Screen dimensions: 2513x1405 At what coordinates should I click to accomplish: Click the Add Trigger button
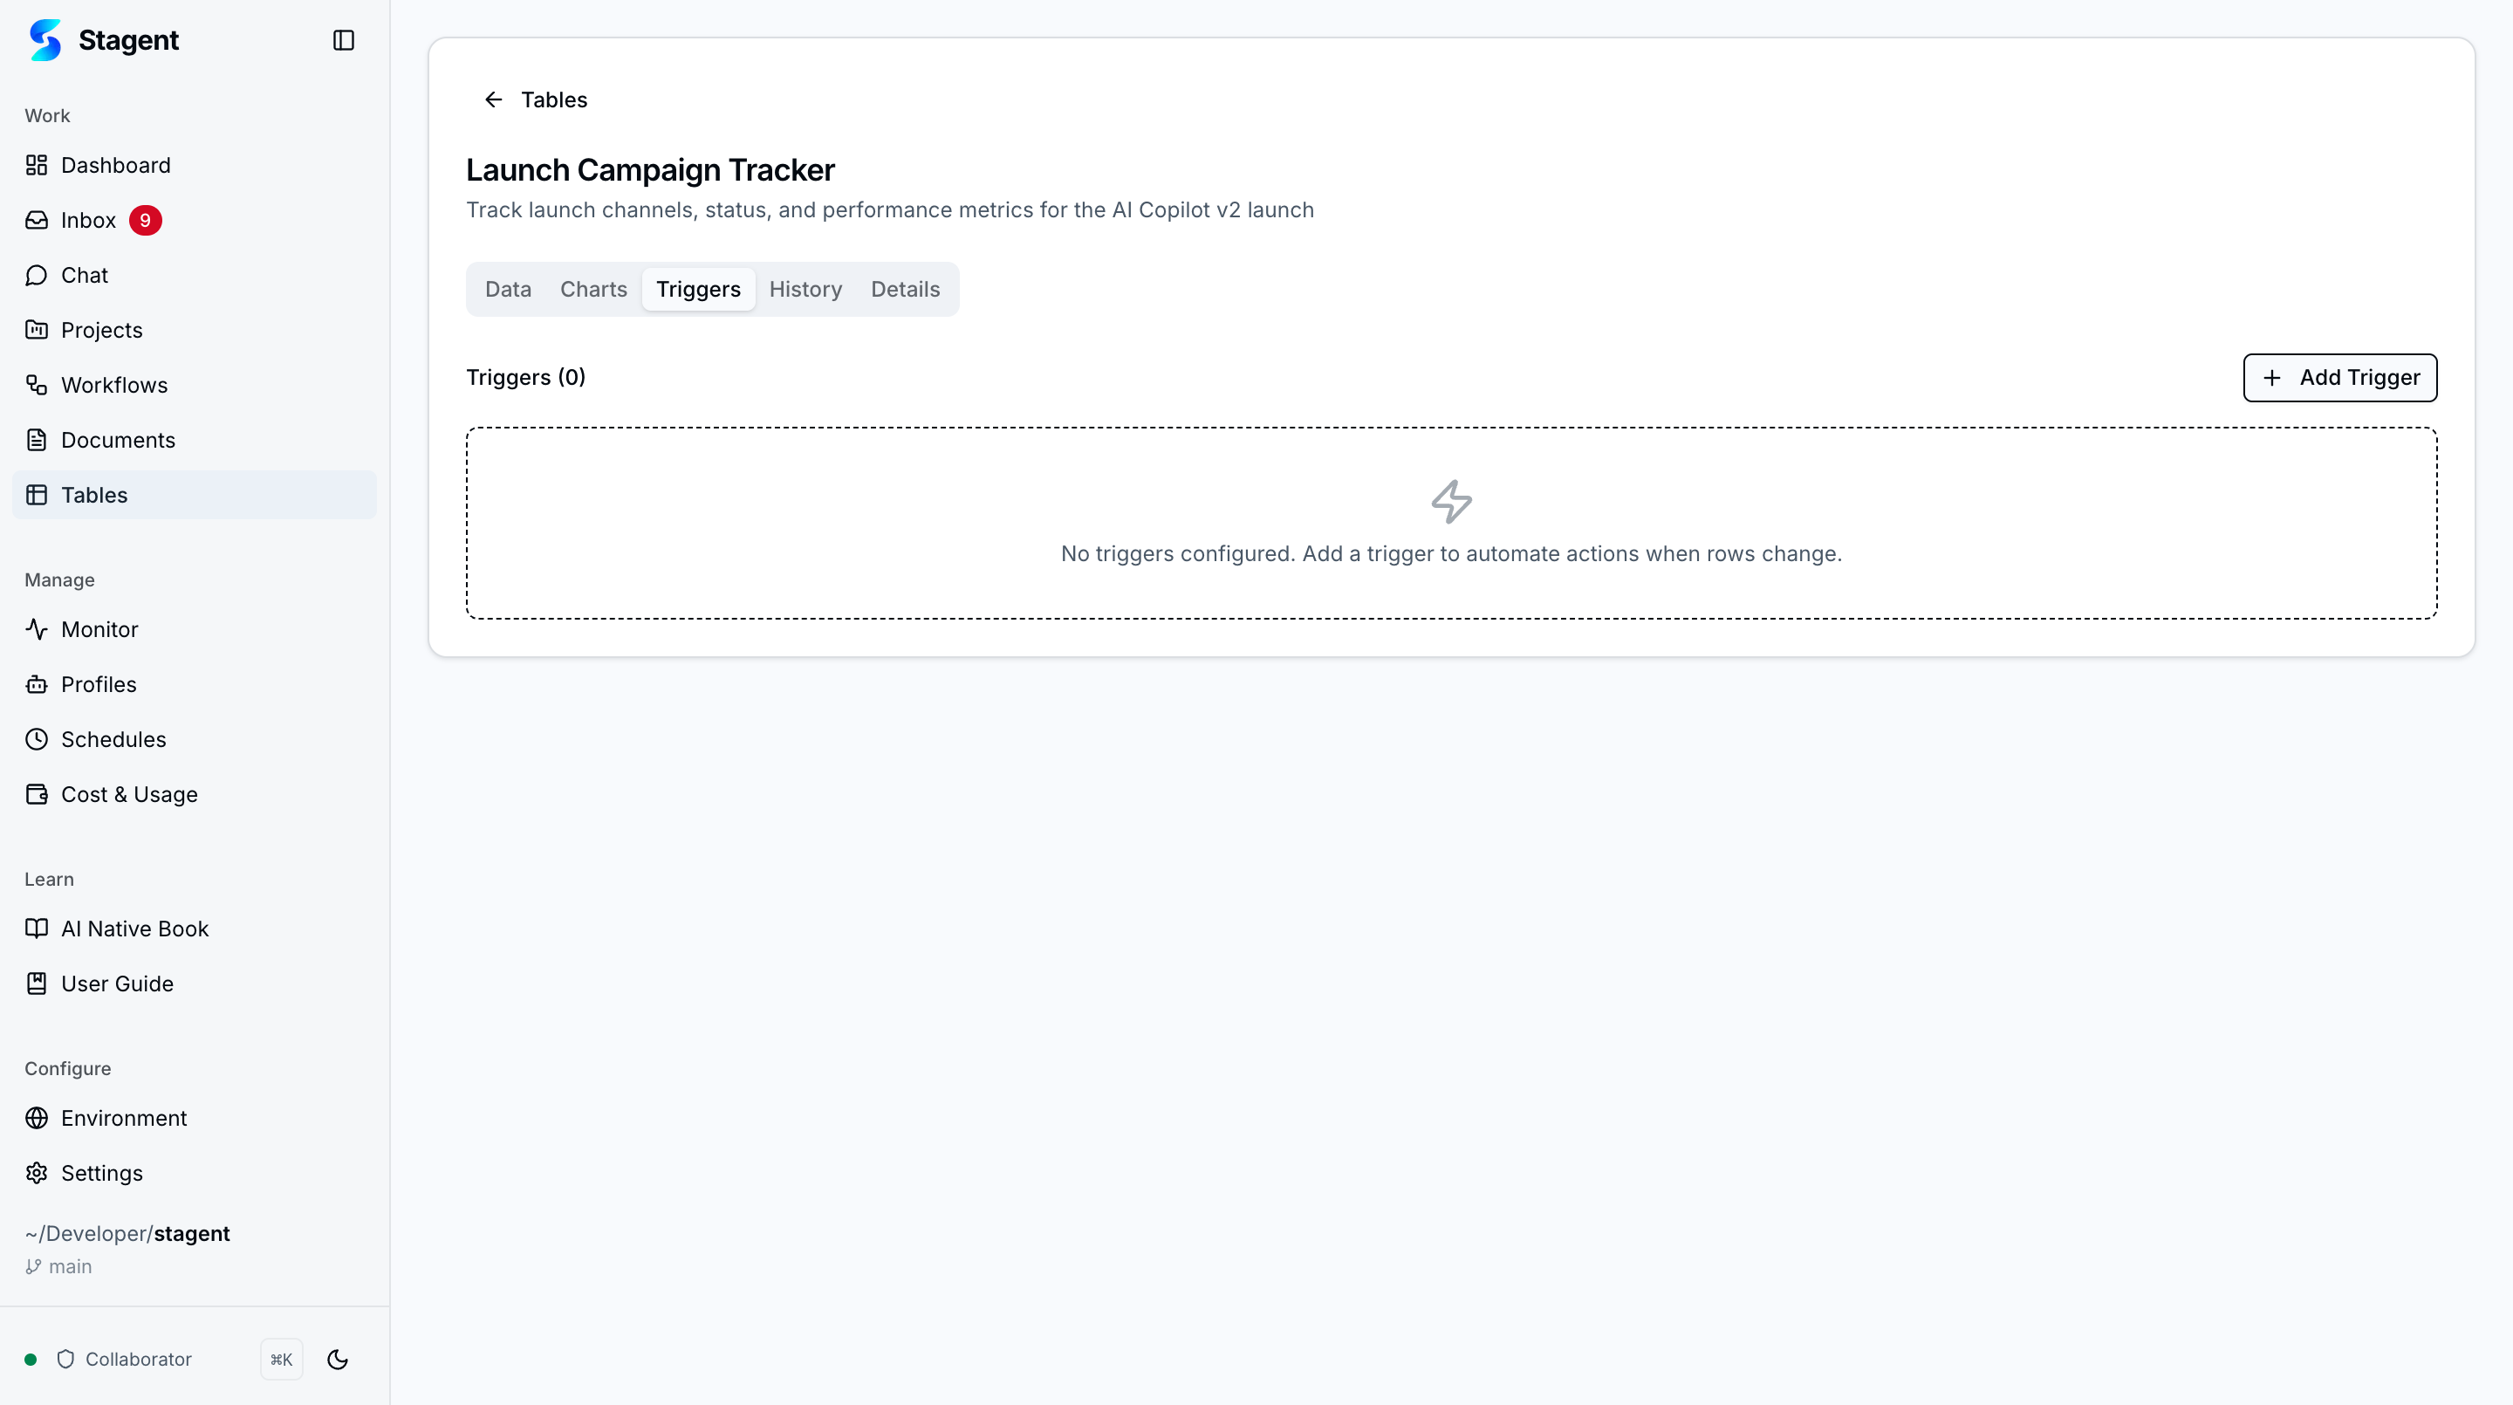pyautogui.click(x=2339, y=378)
